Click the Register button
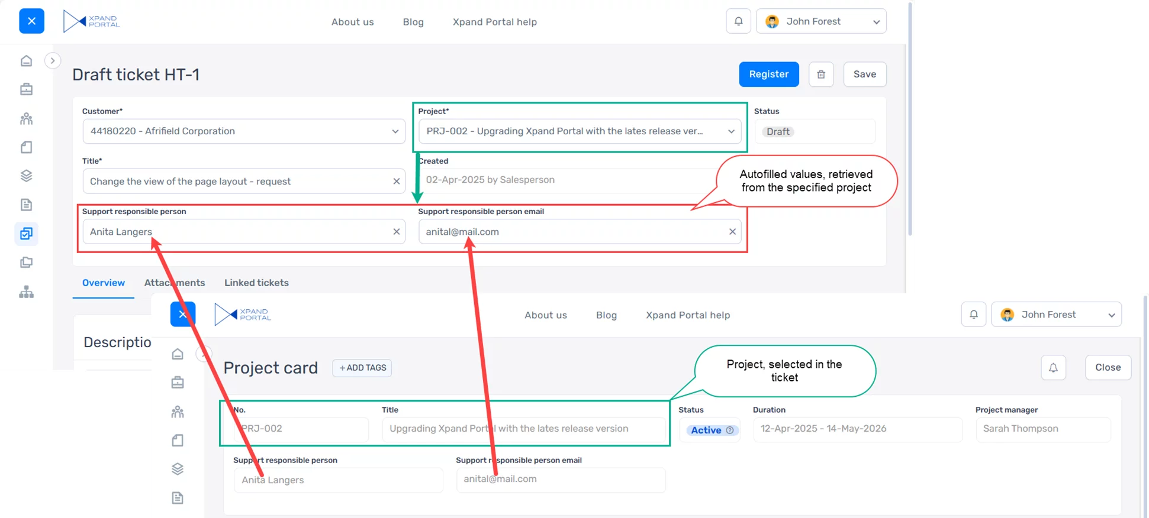The width and height of the screenshot is (1149, 518). pos(768,75)
